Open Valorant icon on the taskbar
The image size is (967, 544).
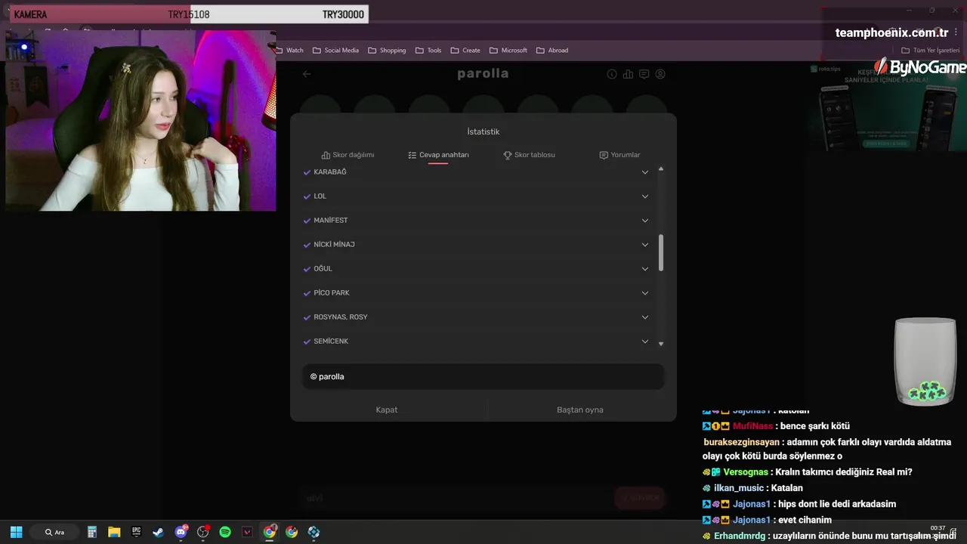pos(247,532)
